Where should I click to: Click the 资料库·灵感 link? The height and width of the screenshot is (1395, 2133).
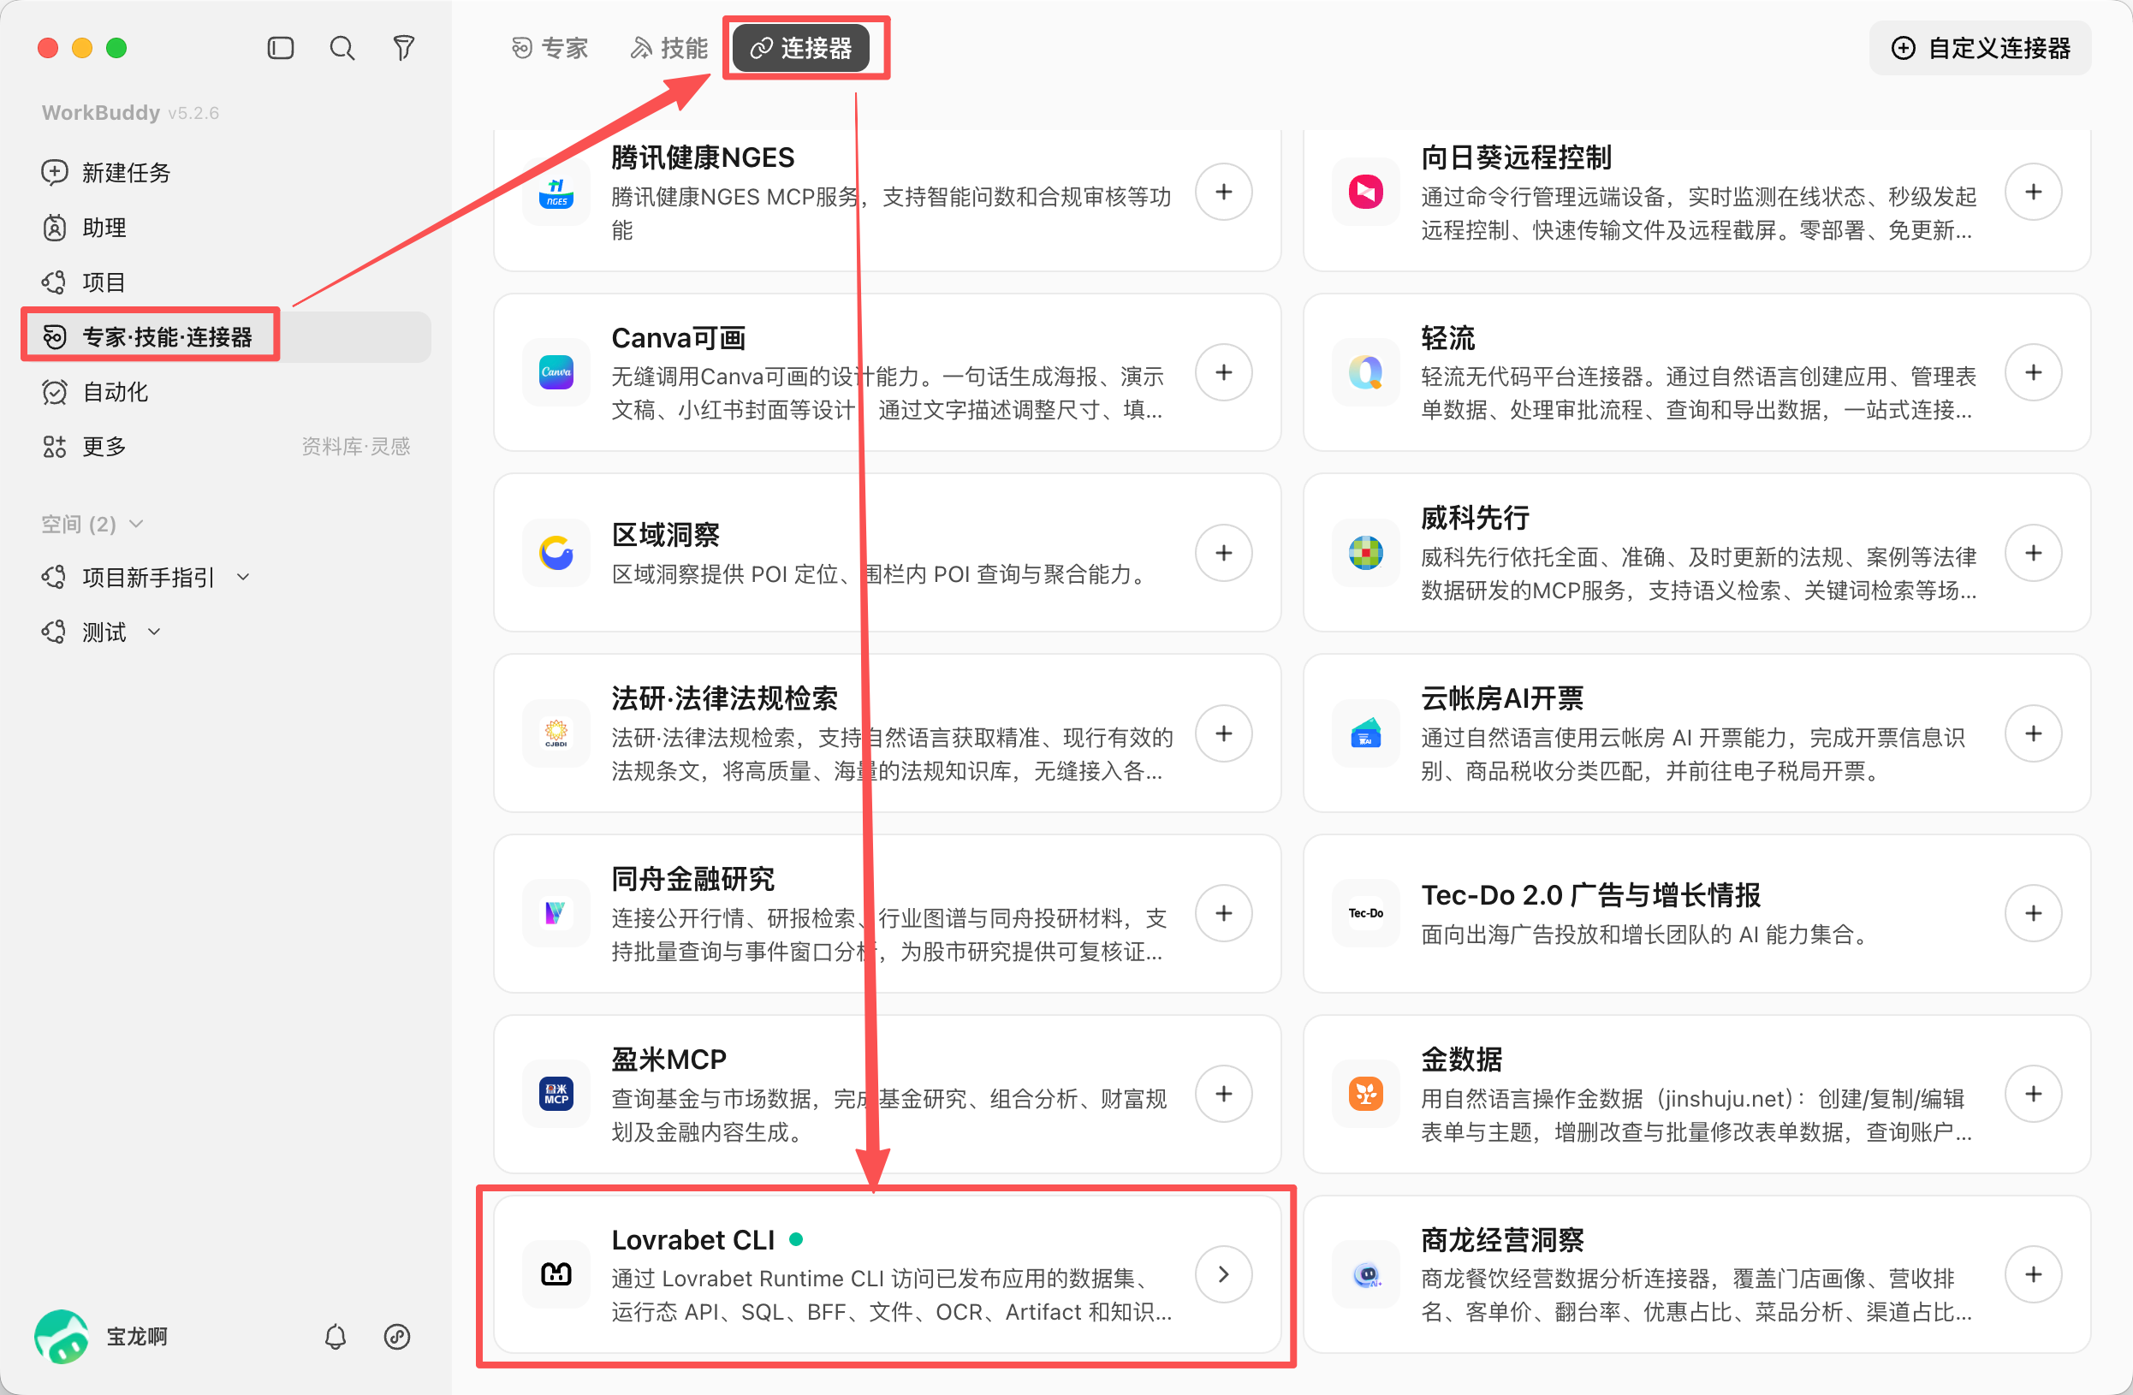coord(355,446)
